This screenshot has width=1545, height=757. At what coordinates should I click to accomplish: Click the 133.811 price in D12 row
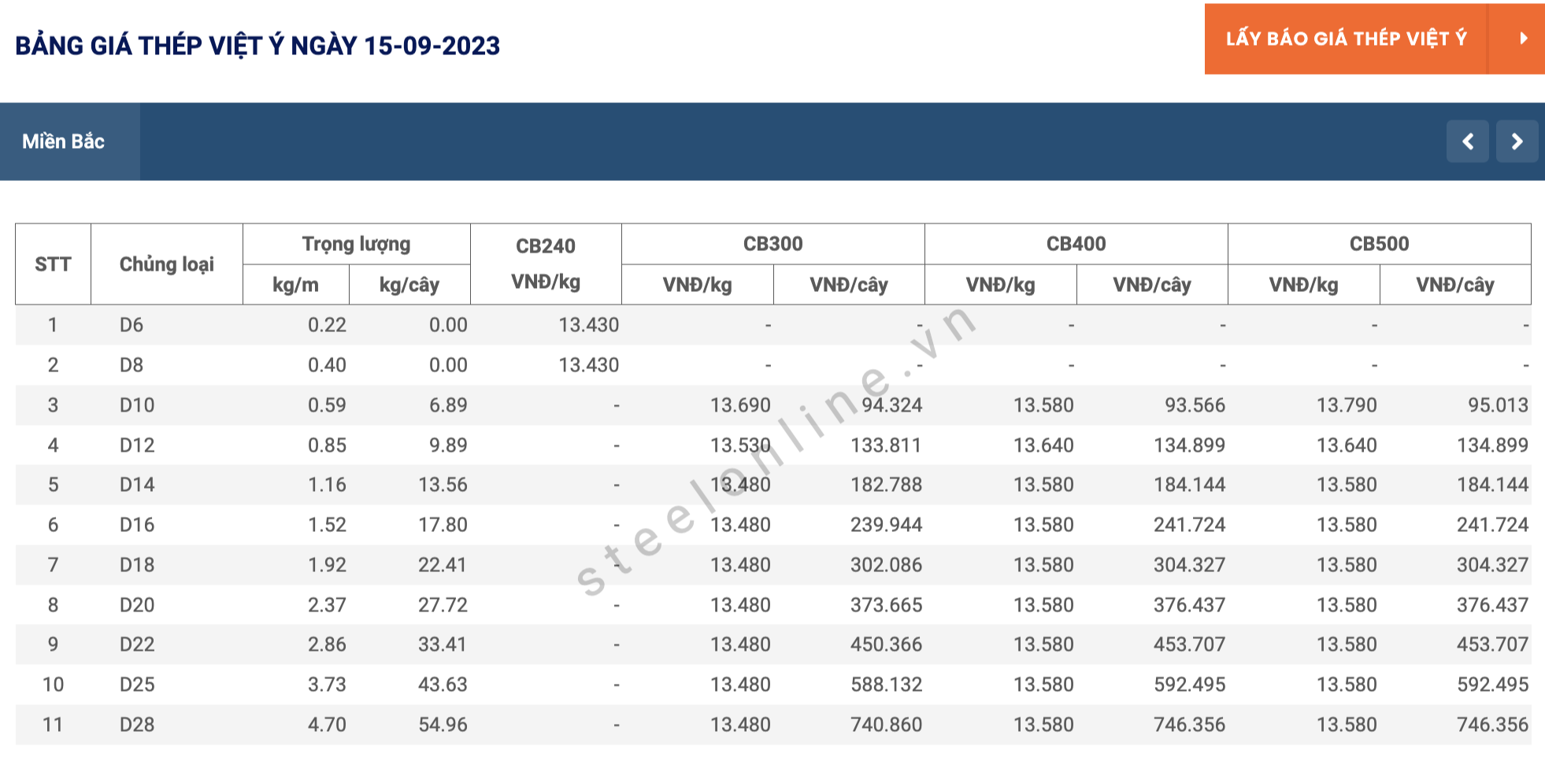click(887, 445)
